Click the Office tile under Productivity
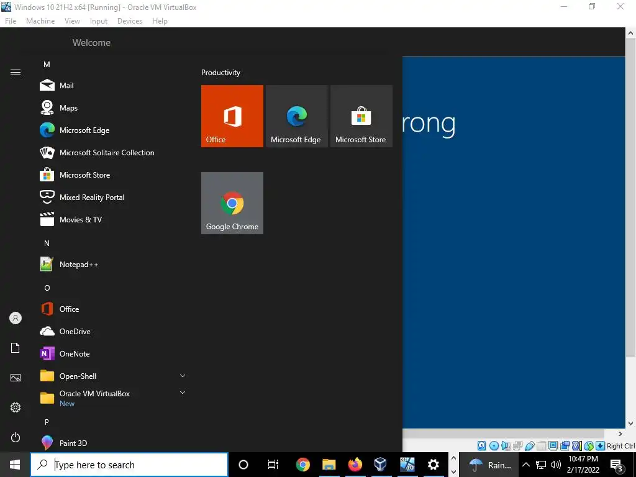The height and width of the screenshot is (477, 636). tap(232, 116)
